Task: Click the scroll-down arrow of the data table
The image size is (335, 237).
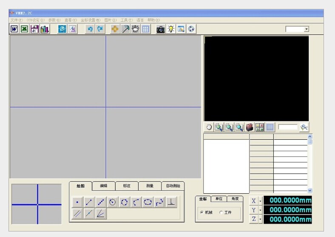Action: tap(310, 190)
